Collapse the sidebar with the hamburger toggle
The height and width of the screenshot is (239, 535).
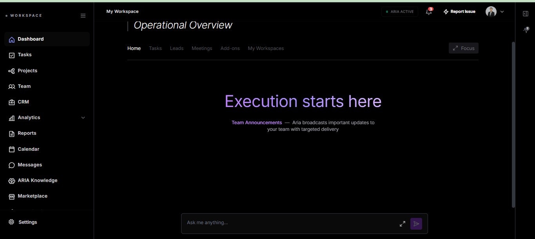(x=83, y=16)
